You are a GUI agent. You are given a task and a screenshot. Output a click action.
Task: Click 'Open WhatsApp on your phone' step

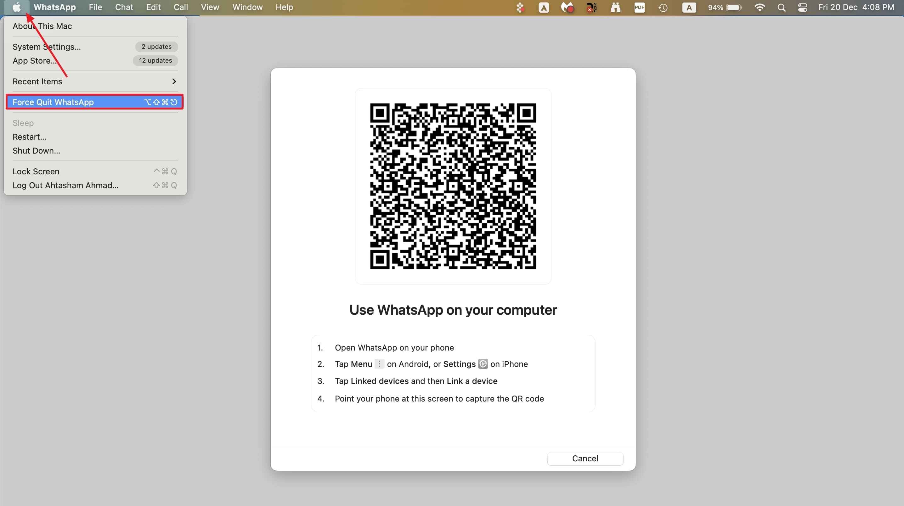tap(394, 347)
